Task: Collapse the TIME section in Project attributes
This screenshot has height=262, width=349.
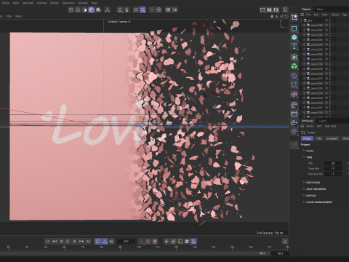Action: [x=304, y=157]
